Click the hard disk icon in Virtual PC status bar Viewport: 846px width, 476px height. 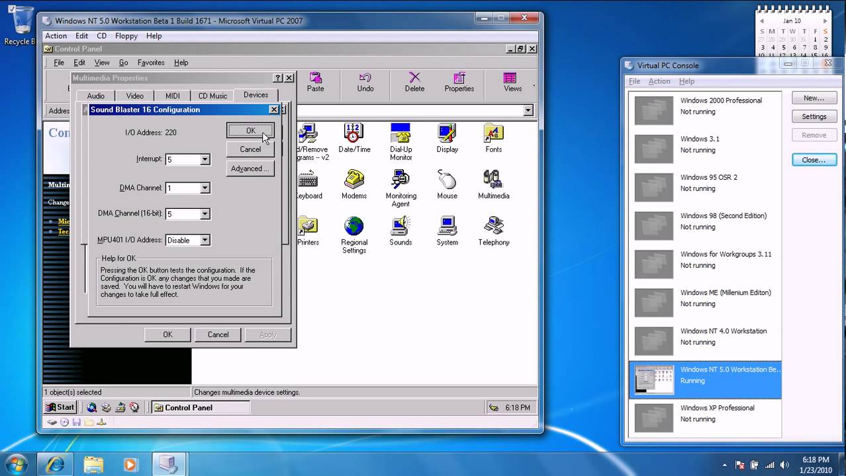click(x=52, y=422)
